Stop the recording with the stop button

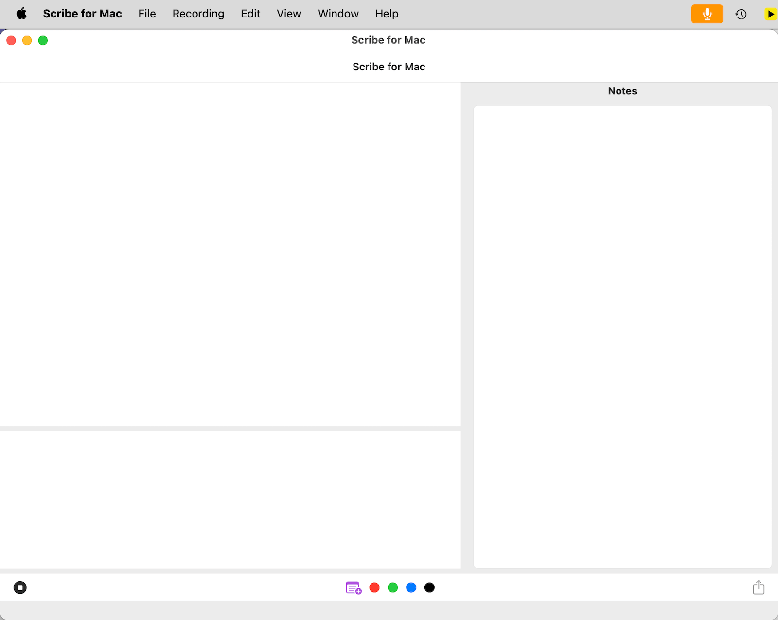[20, 587]
